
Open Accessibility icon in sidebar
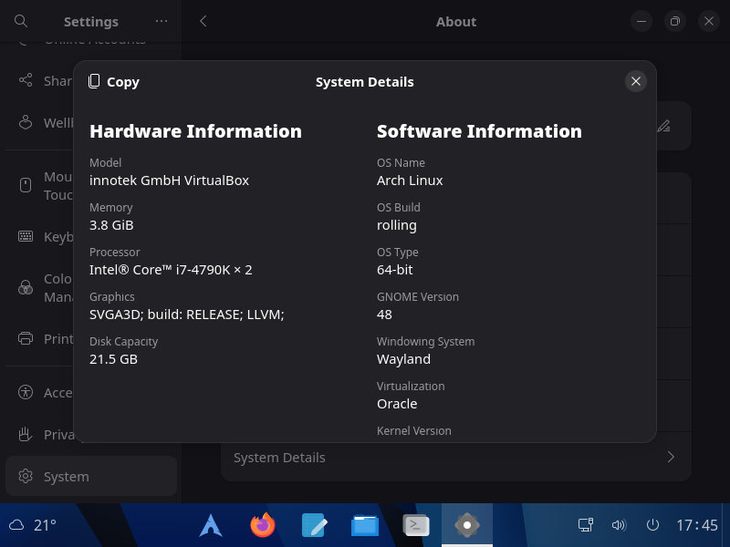[x=26, y=392]
